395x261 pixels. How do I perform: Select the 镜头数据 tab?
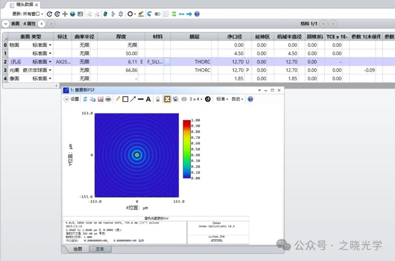click(25, 5)
